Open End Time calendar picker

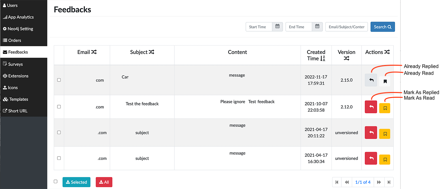click(x=317, y=27)
